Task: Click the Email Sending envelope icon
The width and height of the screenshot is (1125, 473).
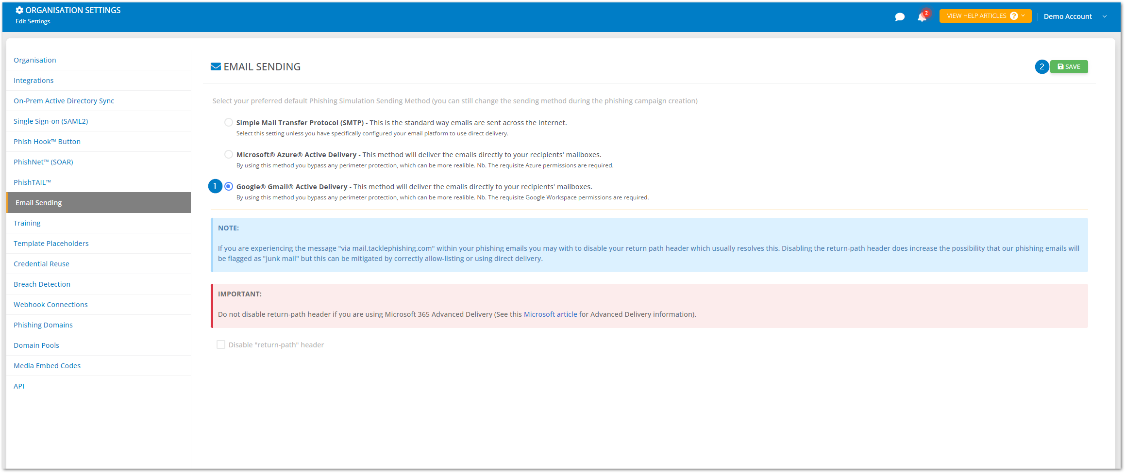Action: tap(216, 67)
